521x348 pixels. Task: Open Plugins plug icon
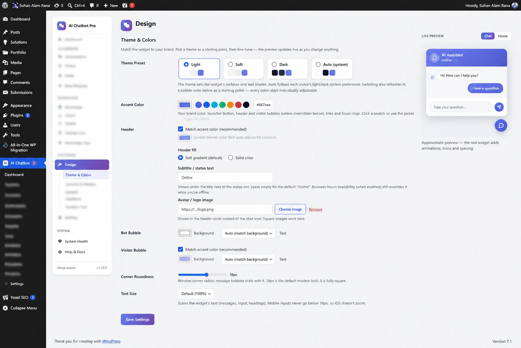coord(5,115)
